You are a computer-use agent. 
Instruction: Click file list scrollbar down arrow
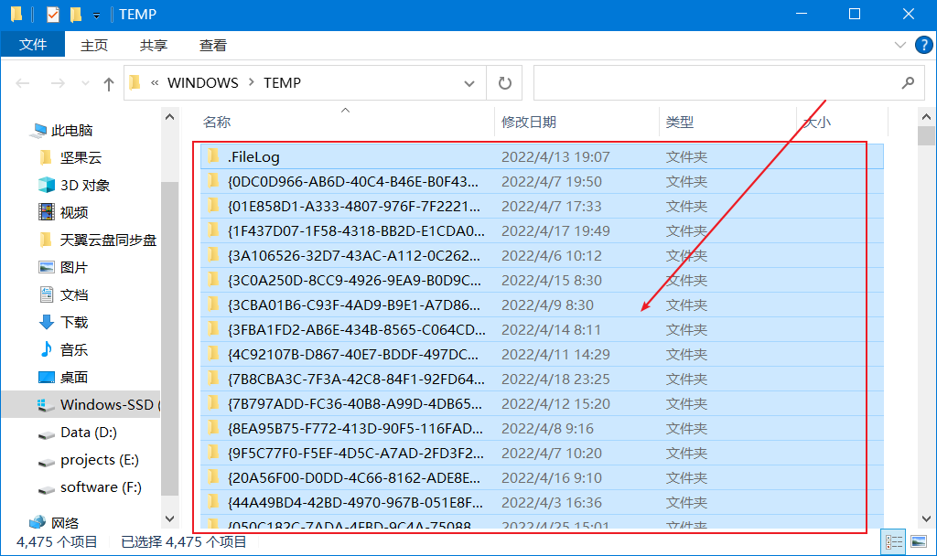(x=926, y=519)
